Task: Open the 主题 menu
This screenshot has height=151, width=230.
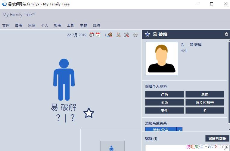Action: [83, 25]
